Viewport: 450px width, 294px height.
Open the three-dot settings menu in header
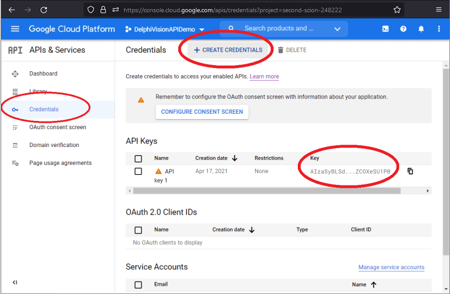439,28
